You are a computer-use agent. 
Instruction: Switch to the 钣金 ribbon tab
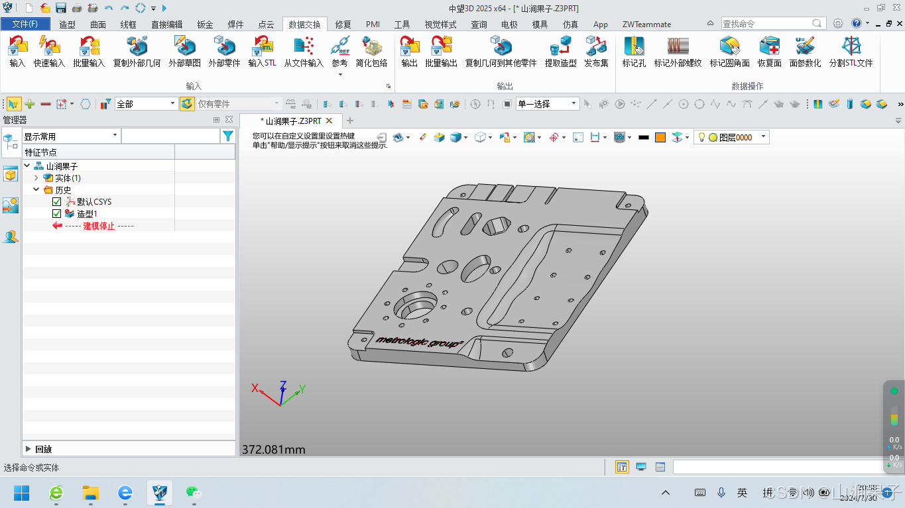click(205, 25)
